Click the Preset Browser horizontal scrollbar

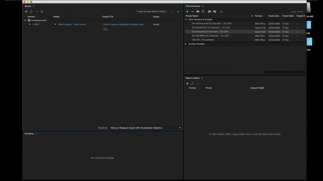pos(285,72)
